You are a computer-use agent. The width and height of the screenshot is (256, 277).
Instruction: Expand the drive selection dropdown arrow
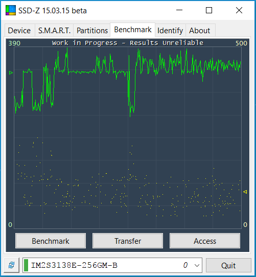197,265
